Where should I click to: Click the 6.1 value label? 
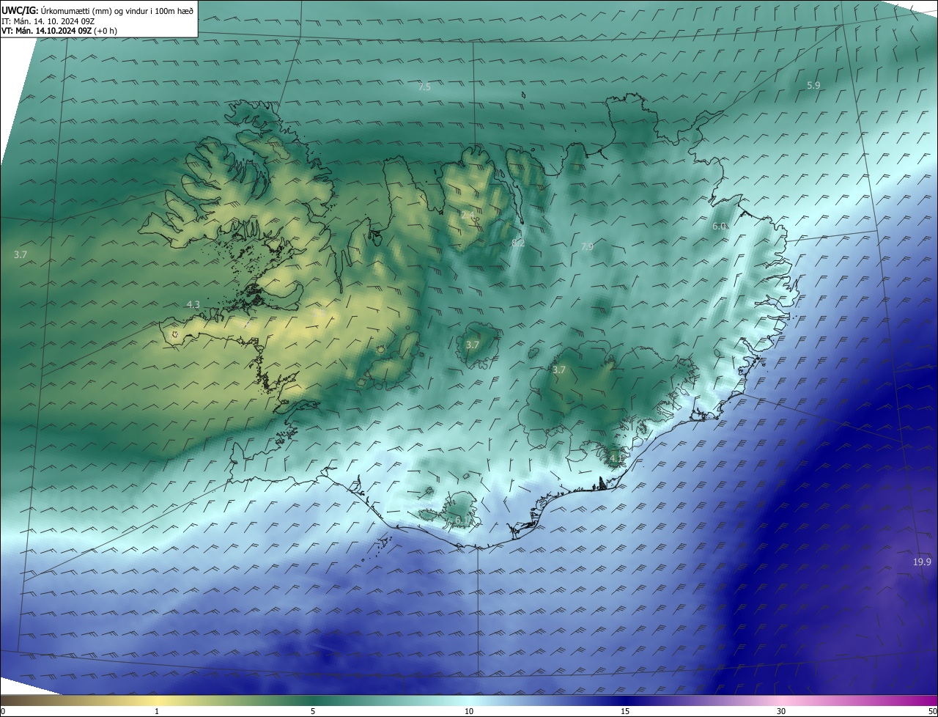point(461,520)
